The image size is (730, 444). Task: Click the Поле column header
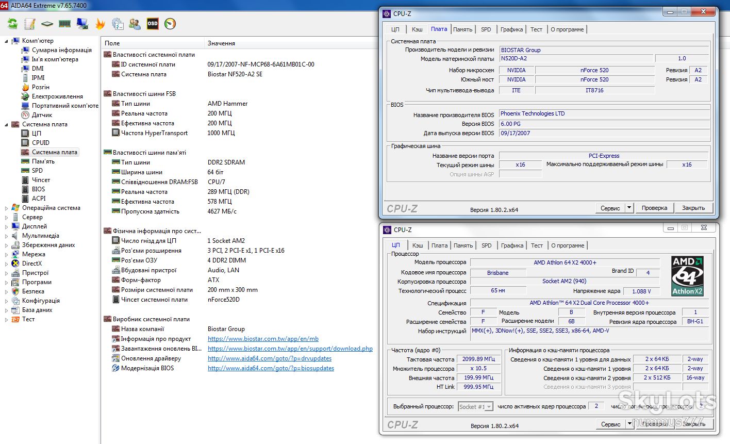click(x=153, y=43)
